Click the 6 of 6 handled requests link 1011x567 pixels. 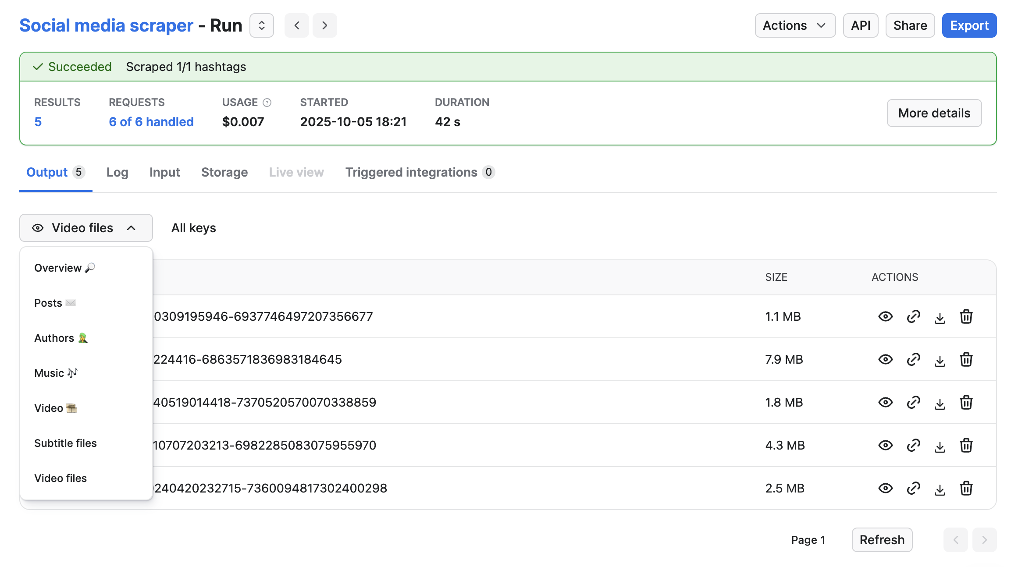151,122
